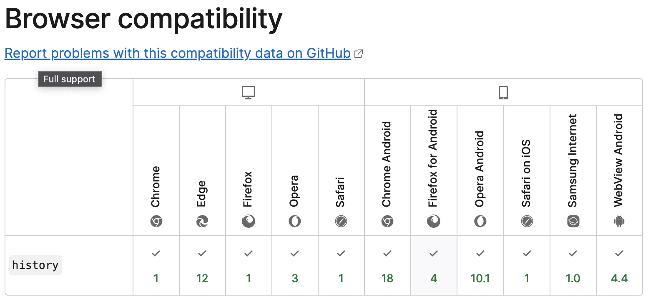Image resolution: width=648 pixels, height=301 pixels.
Task: Expand the Chrome support cell showing version 1
Action: [x=156, y=265]
